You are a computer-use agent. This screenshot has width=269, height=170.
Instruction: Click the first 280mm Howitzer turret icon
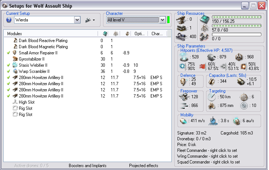coord(15,78)
